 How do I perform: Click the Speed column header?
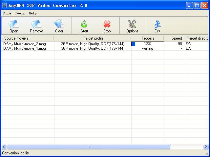tap(174, 38)
